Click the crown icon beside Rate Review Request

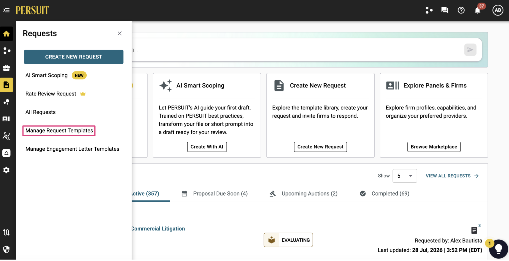coord(83,94)
